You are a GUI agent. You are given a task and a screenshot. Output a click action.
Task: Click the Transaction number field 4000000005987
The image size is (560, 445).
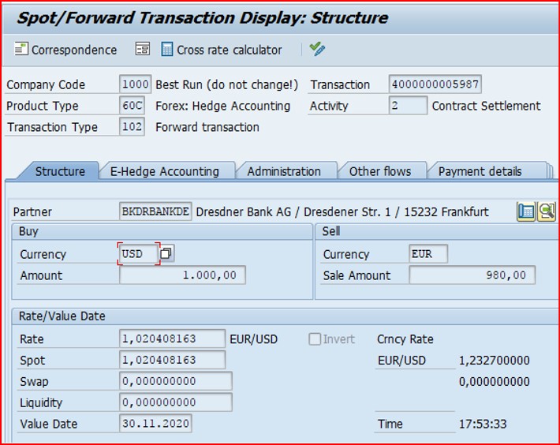pos(435,84)
